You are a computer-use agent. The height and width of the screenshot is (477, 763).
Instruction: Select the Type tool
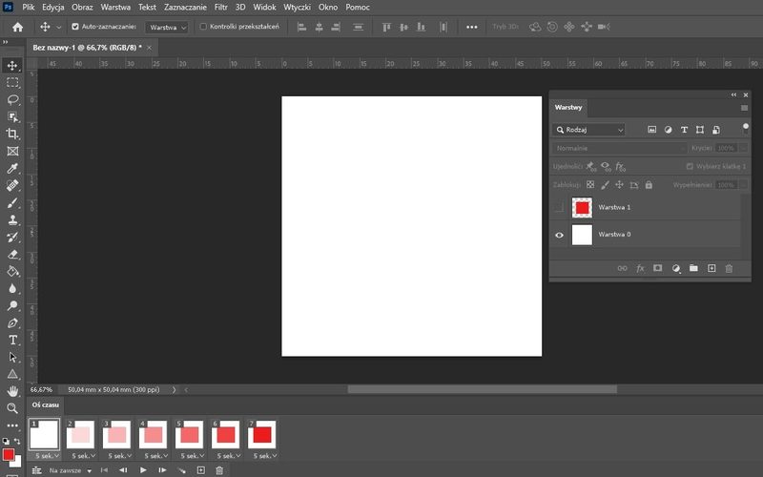tap(12, 341)
